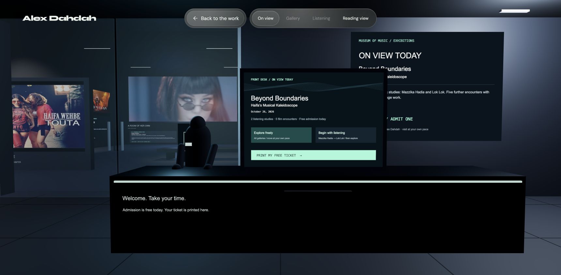Screen dimensions: 561x275
Task: Click the A ROOM OF HER OWN caption
Action: (139, 126)
